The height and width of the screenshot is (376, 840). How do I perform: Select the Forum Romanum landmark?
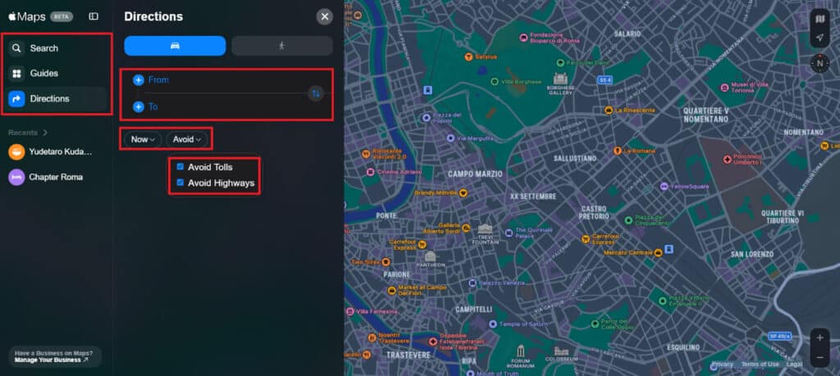click(519, 352)
